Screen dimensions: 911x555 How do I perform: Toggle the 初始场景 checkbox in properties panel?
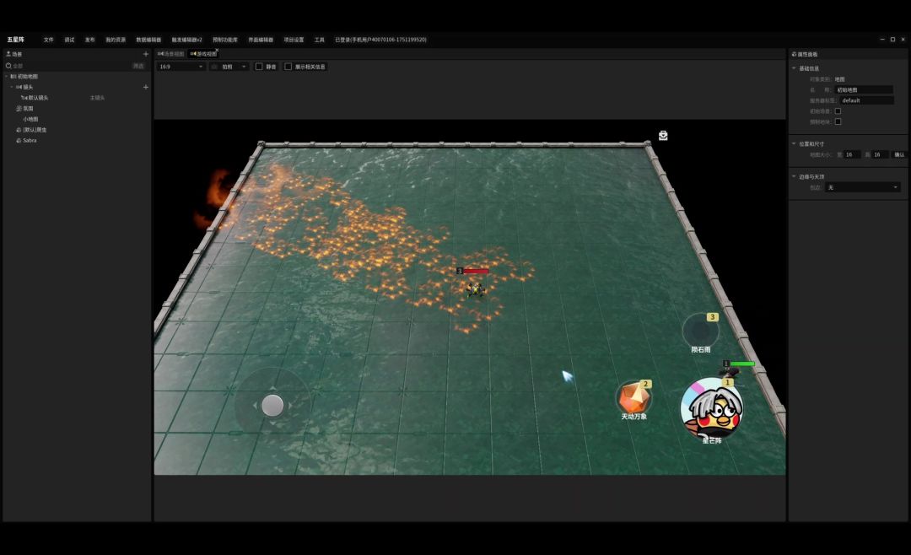838,111
